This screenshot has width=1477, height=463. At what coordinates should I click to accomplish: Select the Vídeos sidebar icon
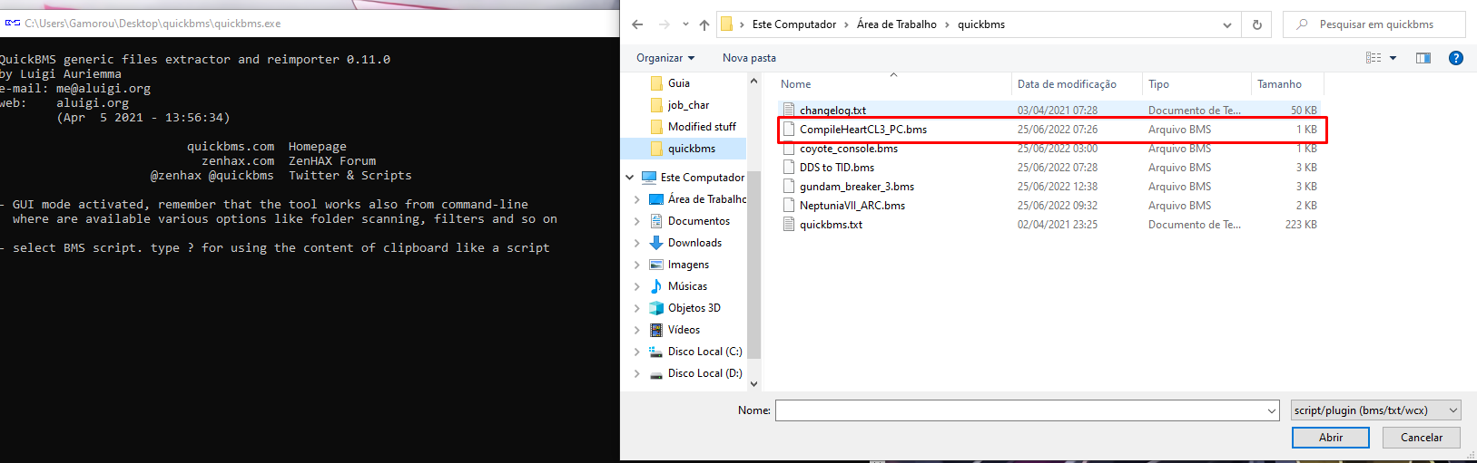click(656, 330)
